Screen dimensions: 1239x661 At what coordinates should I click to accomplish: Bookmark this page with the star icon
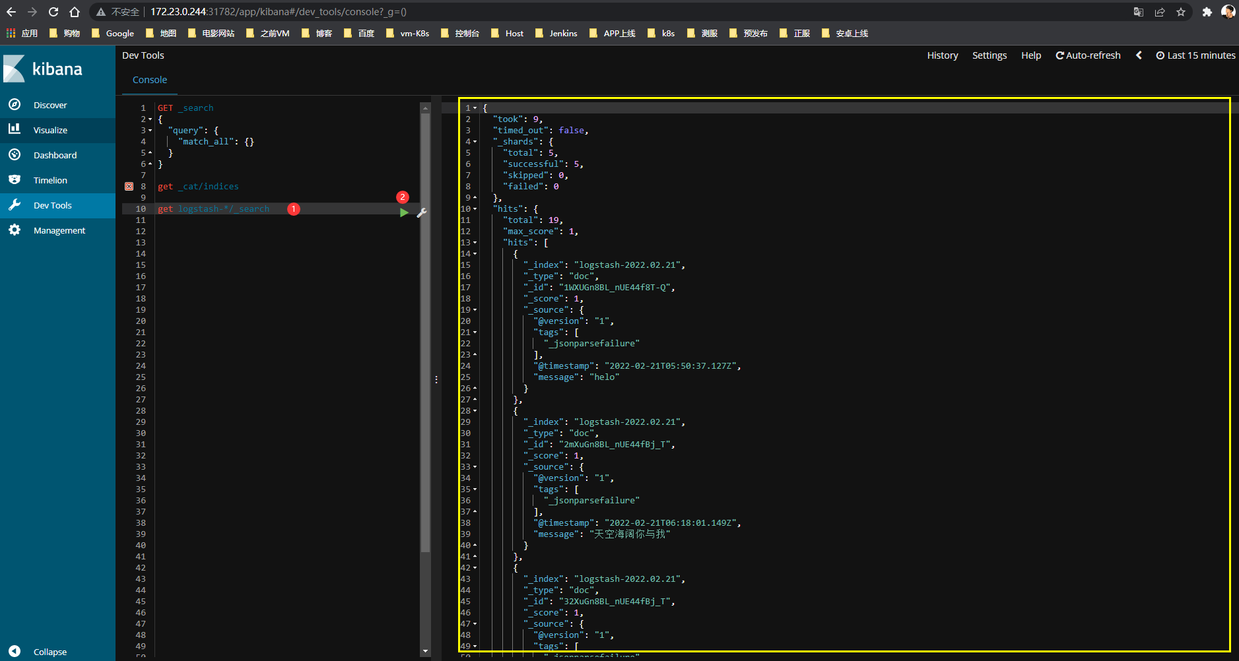point(1181,12)
